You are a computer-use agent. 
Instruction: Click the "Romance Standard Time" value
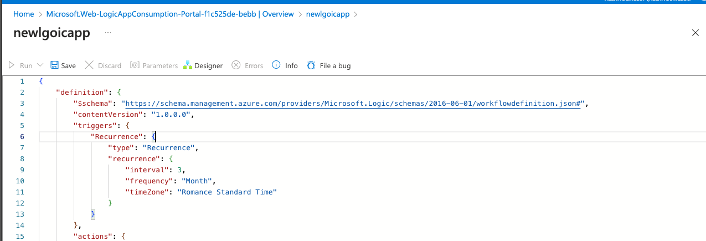[x=226, y=192]
